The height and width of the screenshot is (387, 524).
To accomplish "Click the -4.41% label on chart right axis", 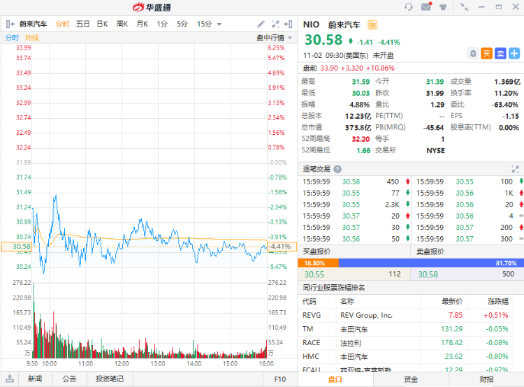I will [x=282, y=247].
